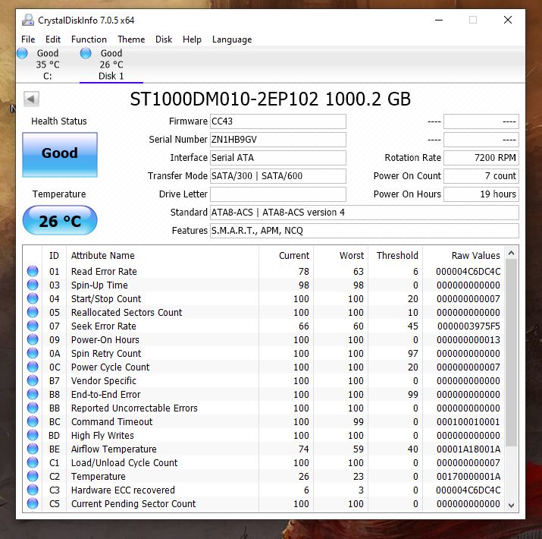Click the attribute list scrollbar thumb
This screenshot has width=542, height=539.
[512, 353]
